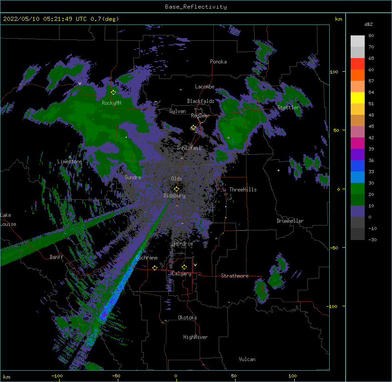The image size is (392, 382).
Task: Click the dBZ legend heading
Action: click(x=368, y=24)
